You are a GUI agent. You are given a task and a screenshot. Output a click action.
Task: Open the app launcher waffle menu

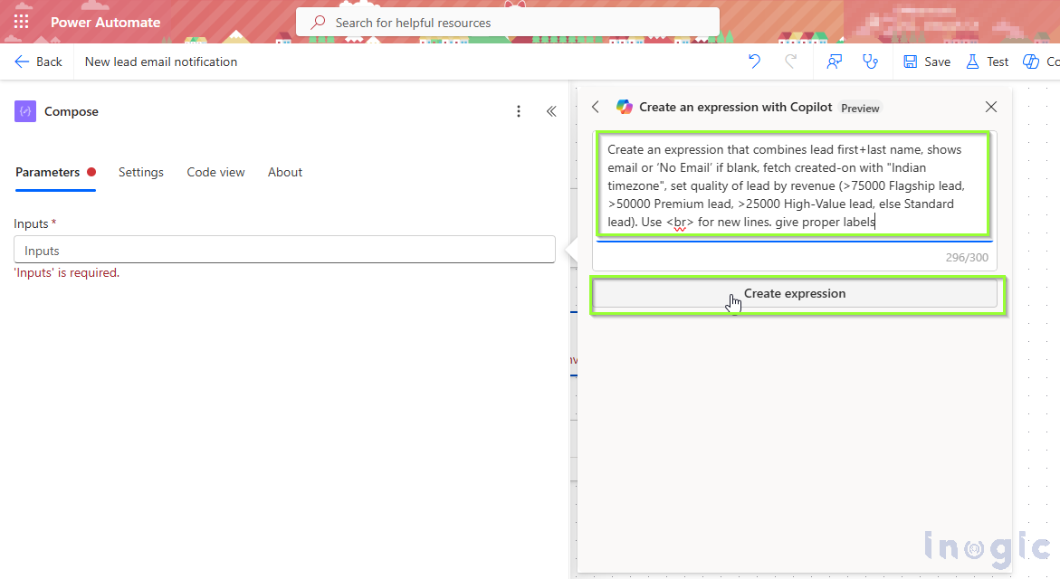pyautogui.click(x=21, y=22)
